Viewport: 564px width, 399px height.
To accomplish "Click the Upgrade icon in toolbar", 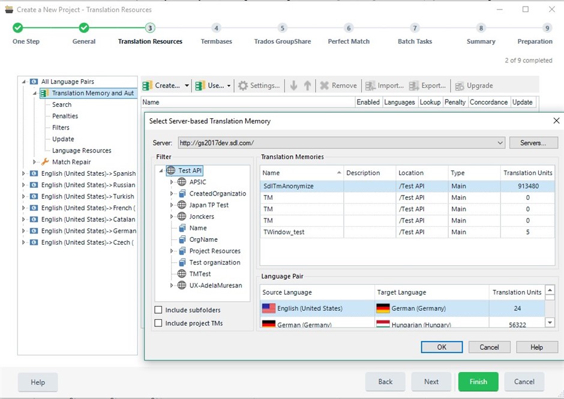I will coord(460,86).
